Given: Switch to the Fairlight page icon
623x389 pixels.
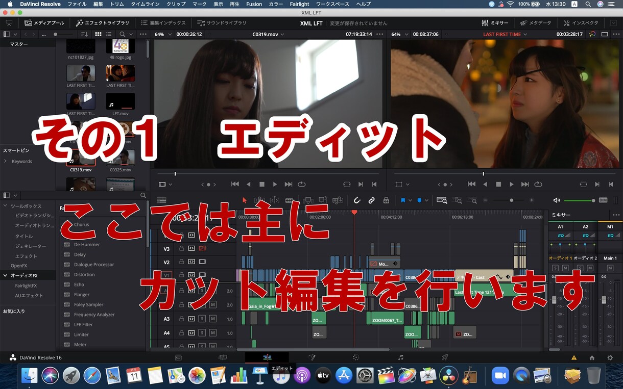Looking at the screenshot, I should point(400,357).
